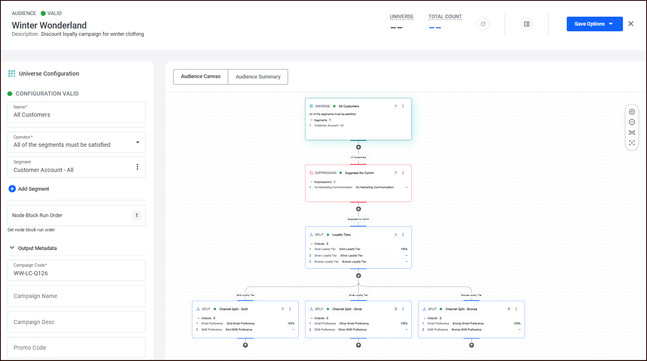Zoom out on the audience canvas

(x=632, y=122)
